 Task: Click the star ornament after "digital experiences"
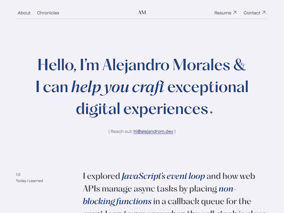[x=211, y=112]
